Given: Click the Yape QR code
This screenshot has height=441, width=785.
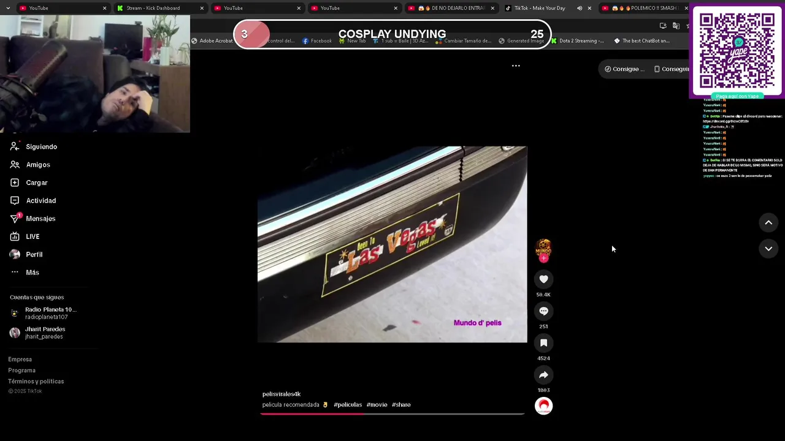Looking at the screenshot, I should [x=737, y=50].
